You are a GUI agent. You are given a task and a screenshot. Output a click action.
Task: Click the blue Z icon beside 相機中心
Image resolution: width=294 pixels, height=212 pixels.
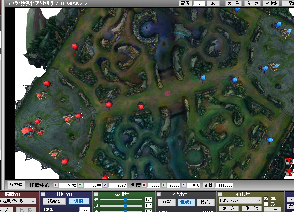pos(105,185)
